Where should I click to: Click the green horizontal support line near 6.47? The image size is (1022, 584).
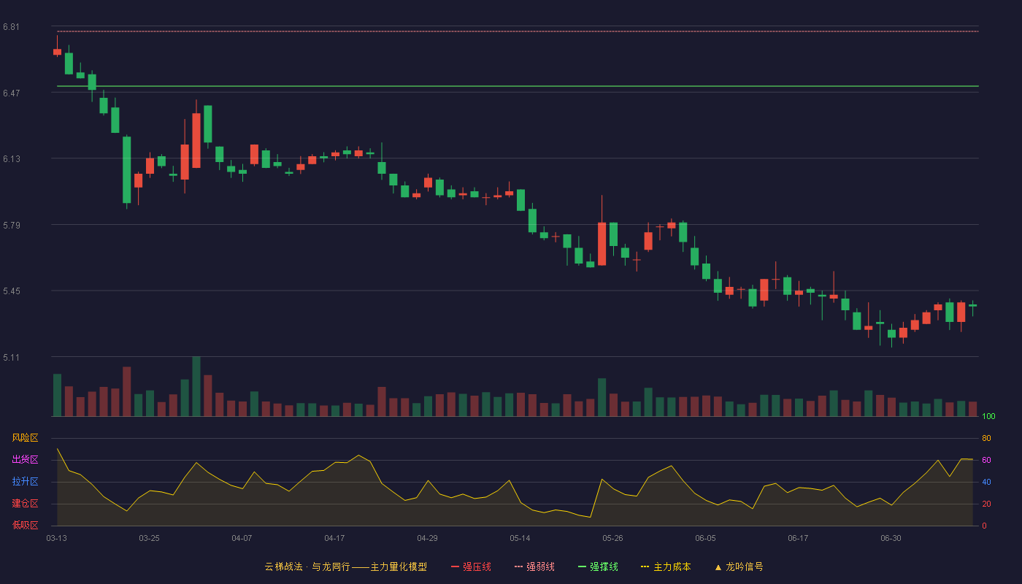pos(518,86)
